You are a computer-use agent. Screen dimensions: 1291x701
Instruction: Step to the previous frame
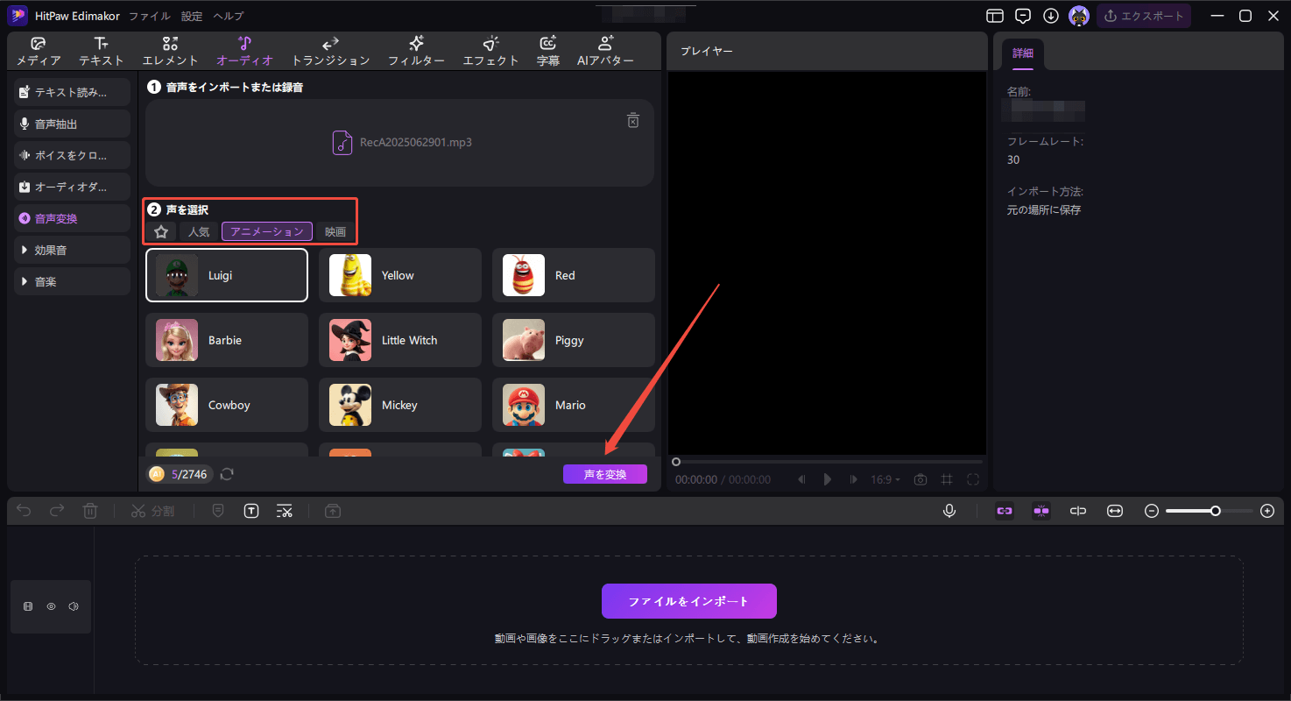(801, 479)
